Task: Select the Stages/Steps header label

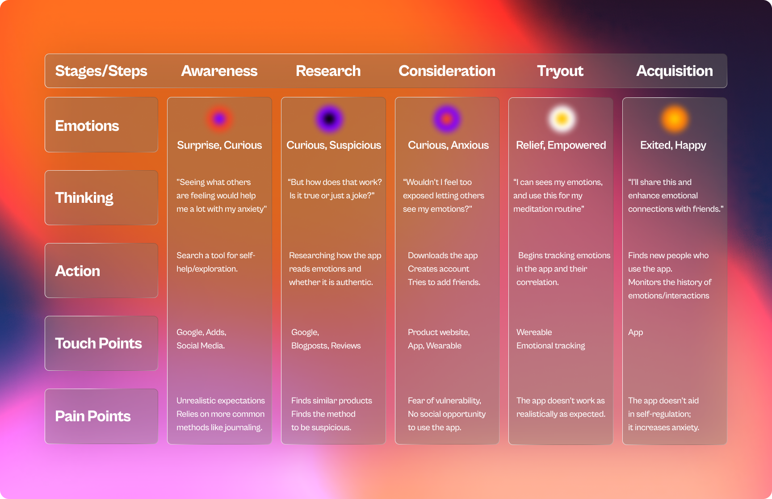Action: click(101, 71)
